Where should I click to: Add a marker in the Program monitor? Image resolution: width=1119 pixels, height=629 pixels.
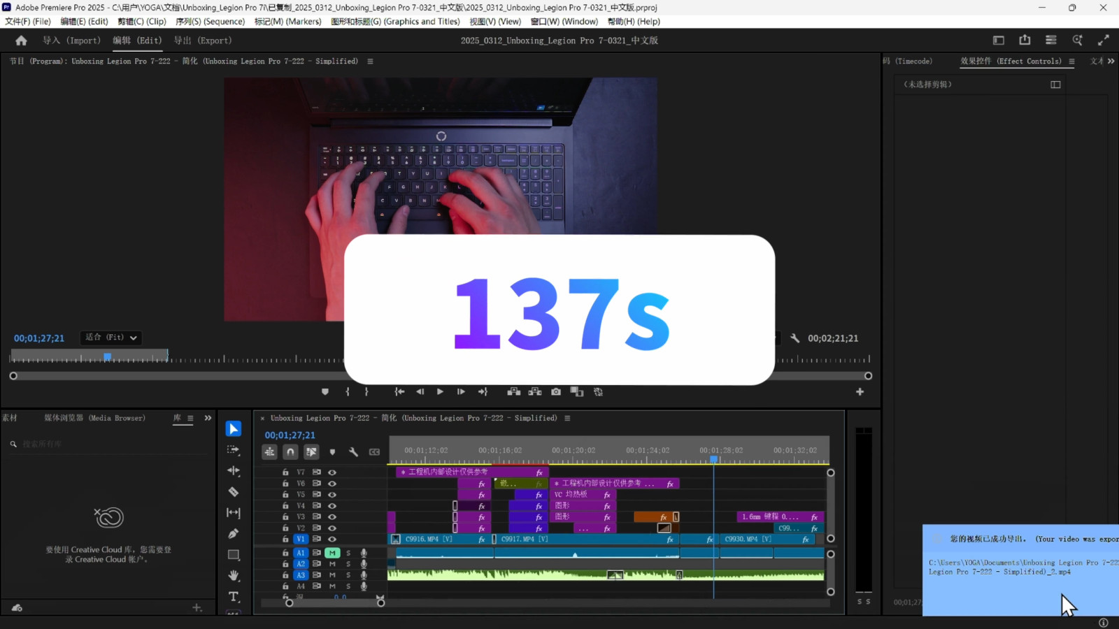pyautogui.click(x=325, y=392)
